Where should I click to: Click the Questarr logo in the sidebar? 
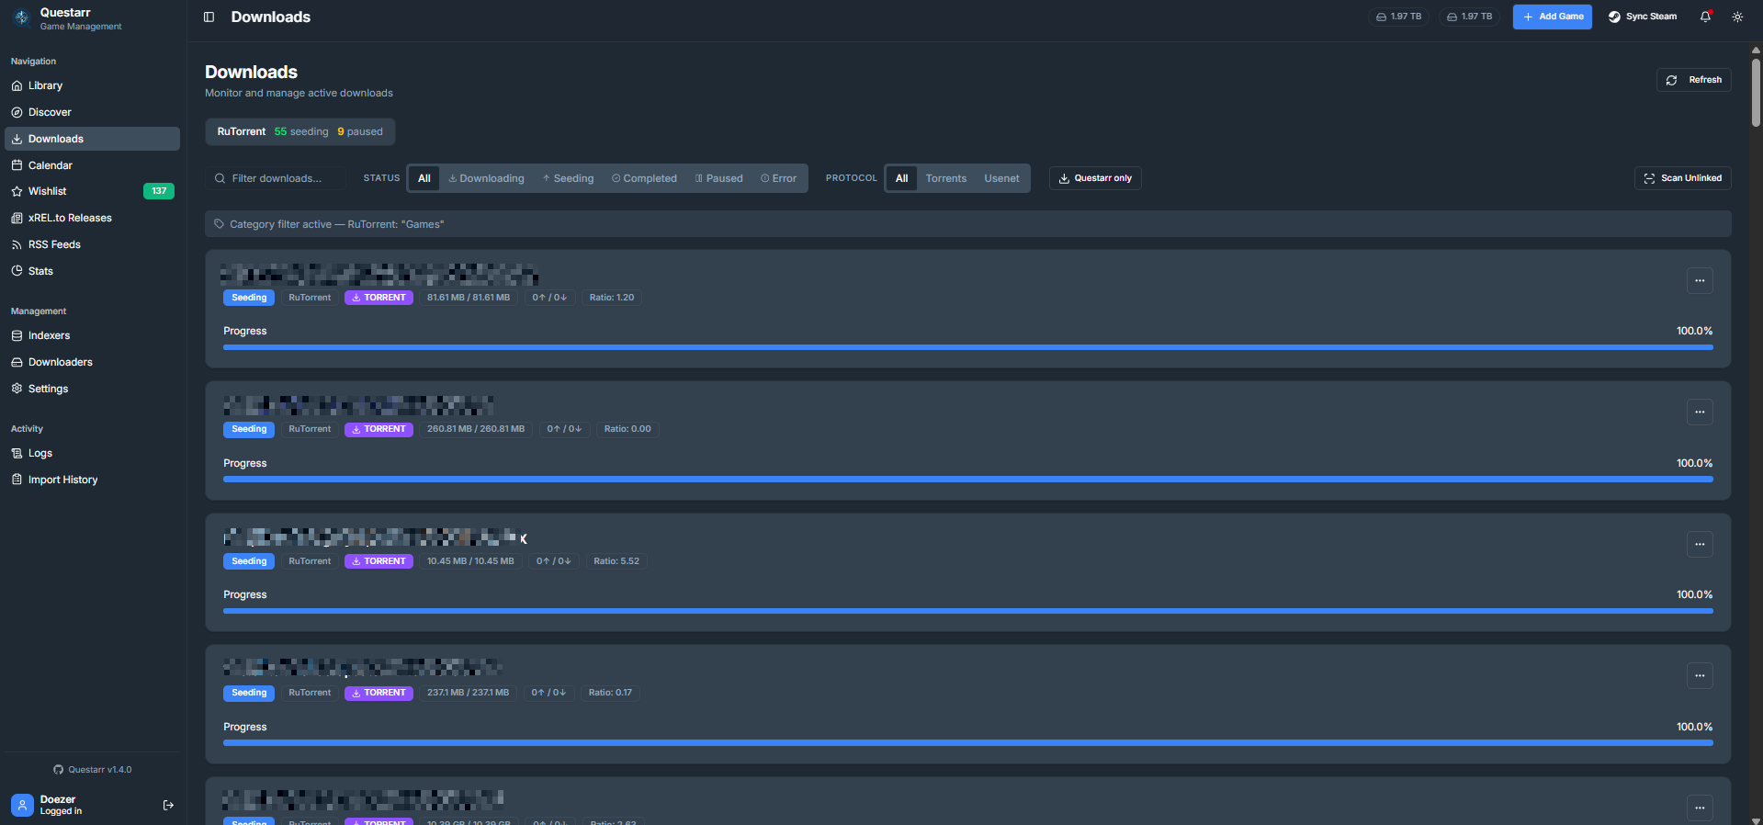click(x=22, y=18)
